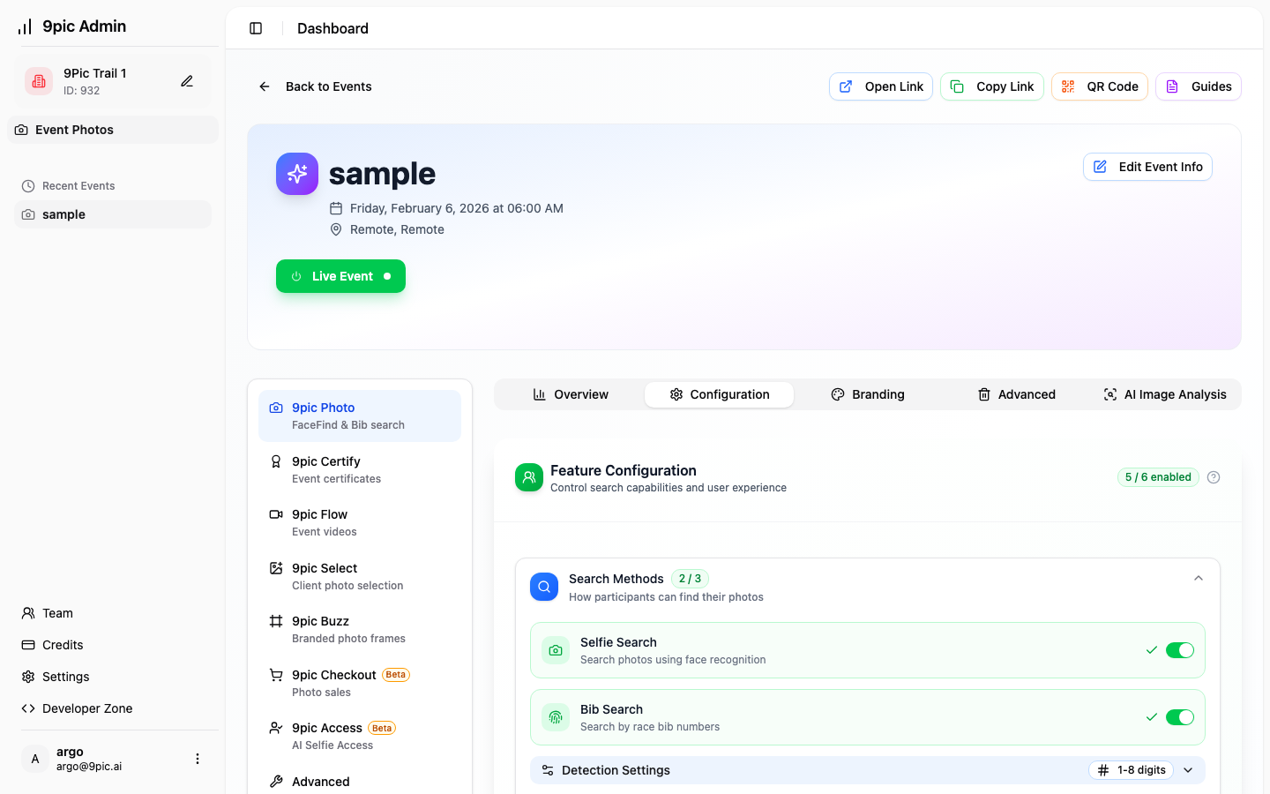The height and width of the screenshot is (794, 1270).
Task: Switch to the Branding tab
Action: point(868,394)
